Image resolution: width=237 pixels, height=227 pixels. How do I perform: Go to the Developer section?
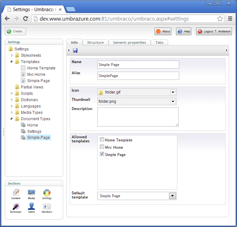[16, 208]
